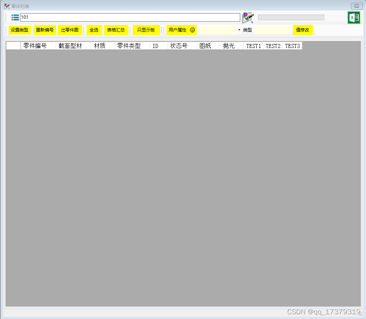This screenshot has width=366, height=319.
Task: Click the TEST3 column header
Action: 292,46
